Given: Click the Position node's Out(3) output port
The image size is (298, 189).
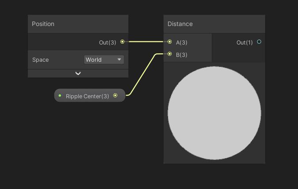Looking at the screenshot, I should pyautogui.click(x=122, y=42).
